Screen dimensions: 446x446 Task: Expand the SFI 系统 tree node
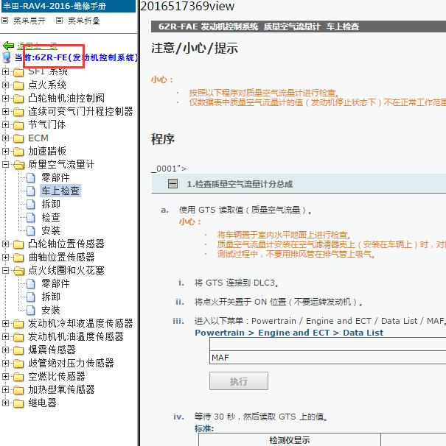[5, 71]
